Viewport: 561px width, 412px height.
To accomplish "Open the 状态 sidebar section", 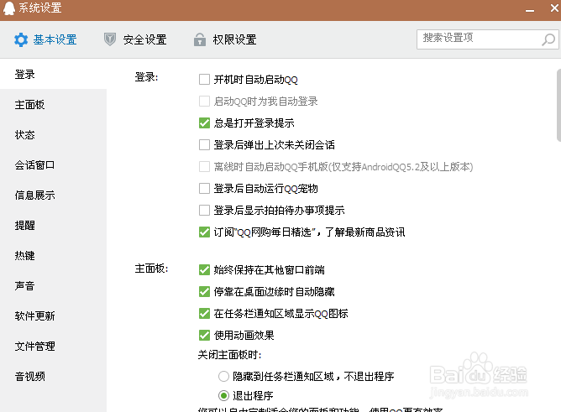I will pyautogui.click(x=53, y=135).
